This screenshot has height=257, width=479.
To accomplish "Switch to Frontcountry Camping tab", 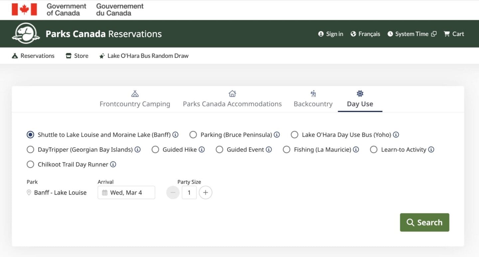I will pyautogui.click(x=135, y=99).
